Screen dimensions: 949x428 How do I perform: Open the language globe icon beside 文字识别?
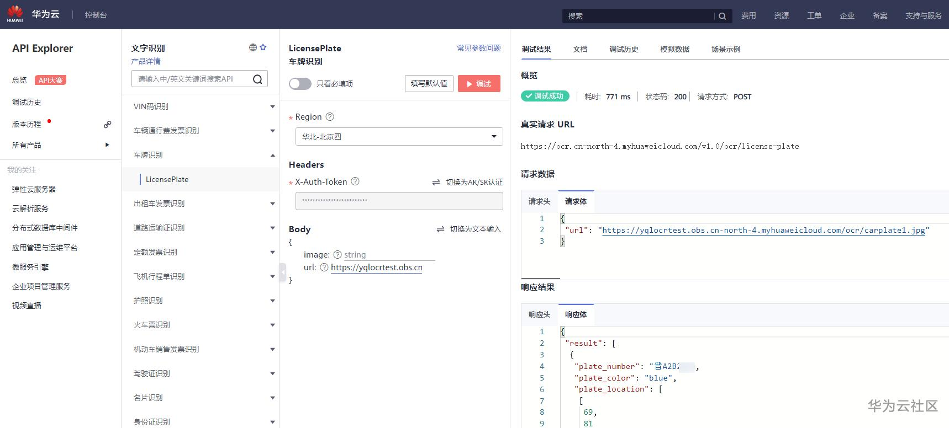[253, 47]
